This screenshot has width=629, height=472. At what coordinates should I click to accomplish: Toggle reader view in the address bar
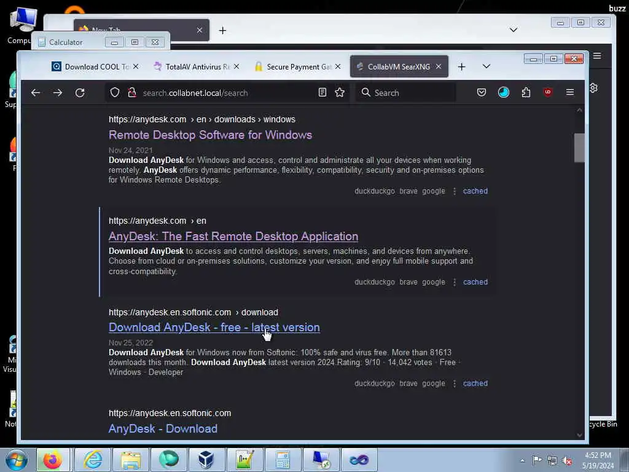pyautogui.click(x=322, y=93)
